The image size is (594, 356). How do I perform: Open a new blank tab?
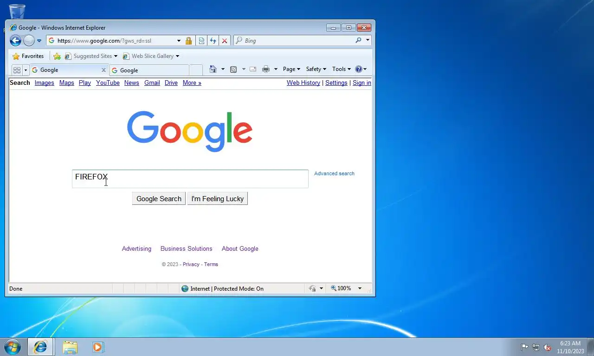(196, 70)
